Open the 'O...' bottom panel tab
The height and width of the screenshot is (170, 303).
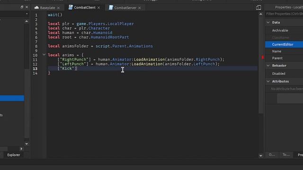coord(272,155)
